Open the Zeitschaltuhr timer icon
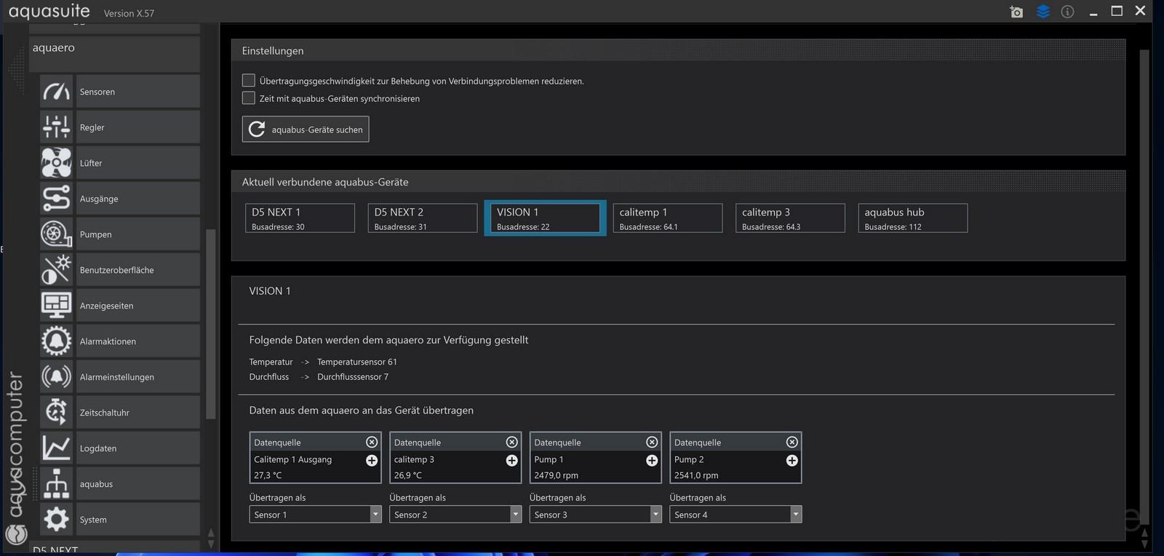Image resolution: width=1164 pixels, height=556 pixels. (x=57, y=413)
